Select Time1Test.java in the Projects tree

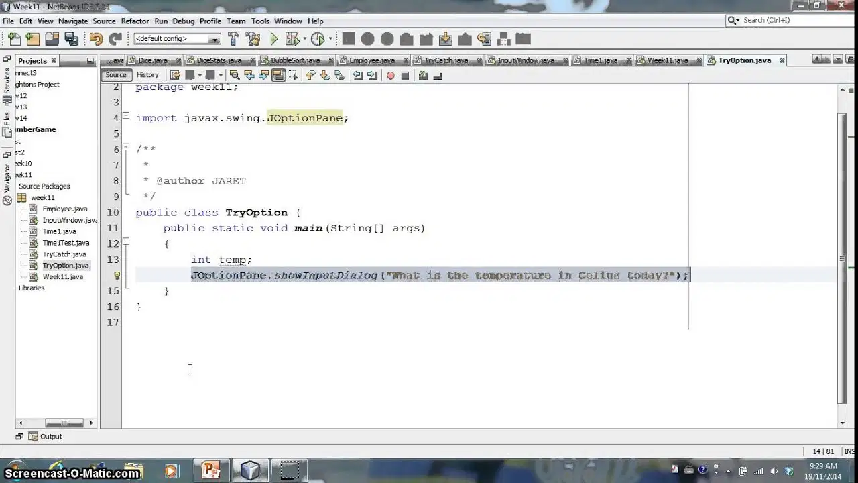pyautogui.click(x=66, y=243)
